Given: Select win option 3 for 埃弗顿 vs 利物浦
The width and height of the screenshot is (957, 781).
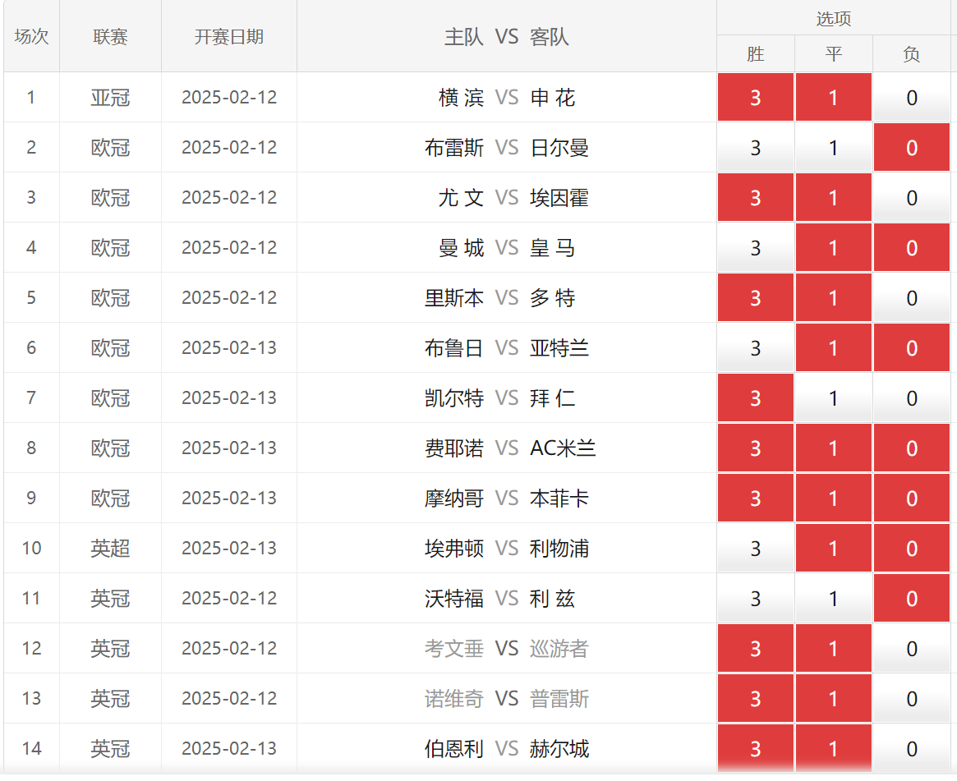Looking at the screenshot, I should click(756, 547).
